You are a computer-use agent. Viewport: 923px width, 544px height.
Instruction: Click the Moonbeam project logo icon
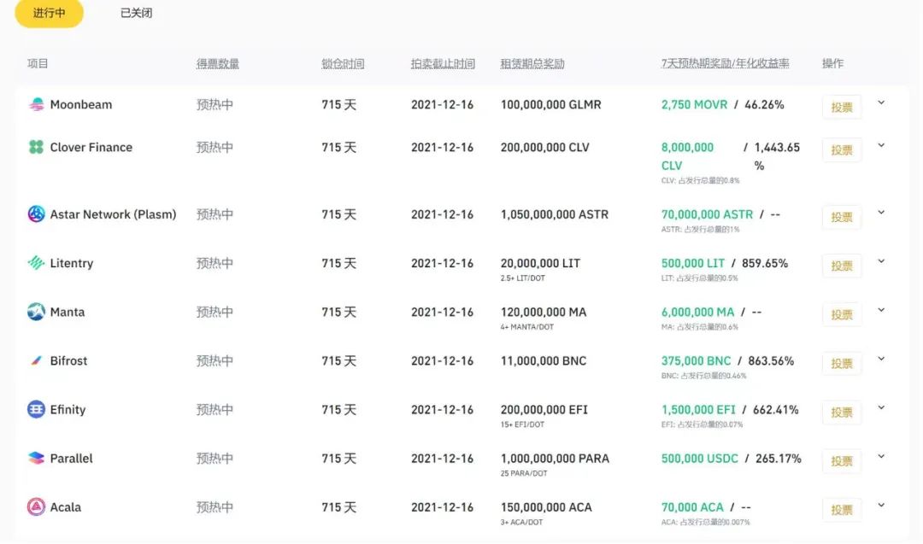[37, 104]
